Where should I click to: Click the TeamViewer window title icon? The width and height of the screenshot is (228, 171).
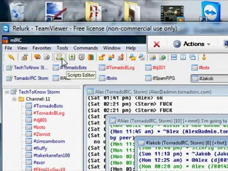pos(6,28)
